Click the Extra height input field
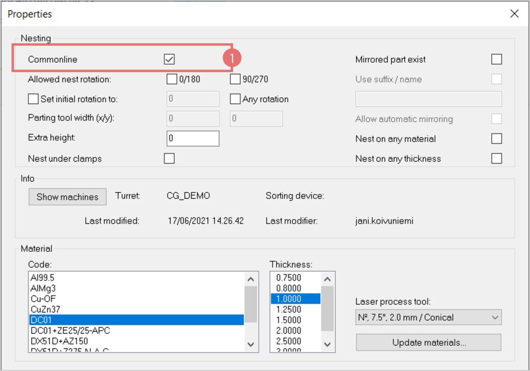530x371 pixels. pyautogui.click(x=193, y=139)
